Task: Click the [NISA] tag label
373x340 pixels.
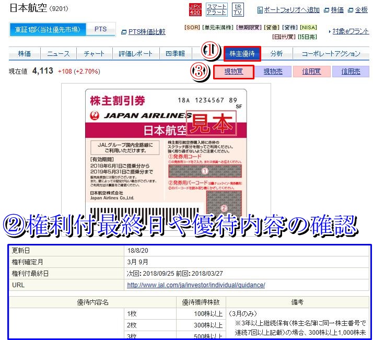Action: tap(308, 28)
